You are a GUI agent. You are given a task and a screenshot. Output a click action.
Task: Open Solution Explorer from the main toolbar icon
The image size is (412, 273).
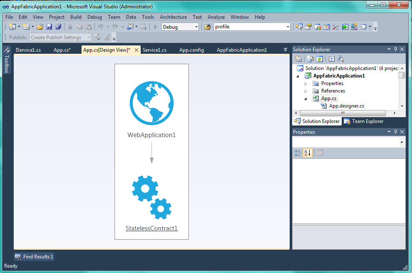click(x=299, y=27)
